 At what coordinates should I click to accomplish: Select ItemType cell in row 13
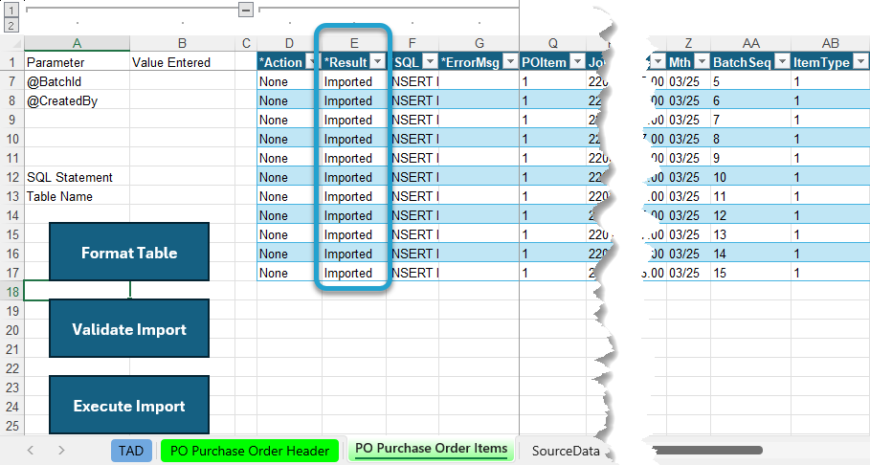tap(830, 196)
